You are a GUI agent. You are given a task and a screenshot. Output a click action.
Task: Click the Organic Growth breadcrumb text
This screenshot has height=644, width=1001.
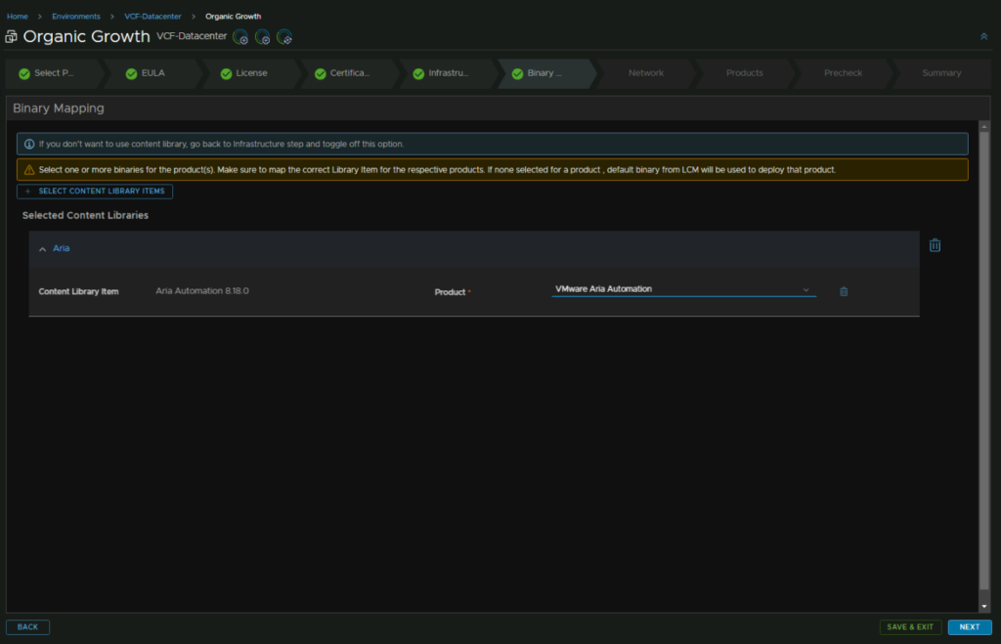pyautogui.click(x=233, y=17)
